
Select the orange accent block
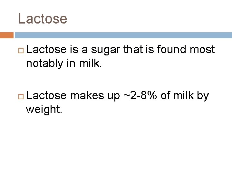coord(7,35)
